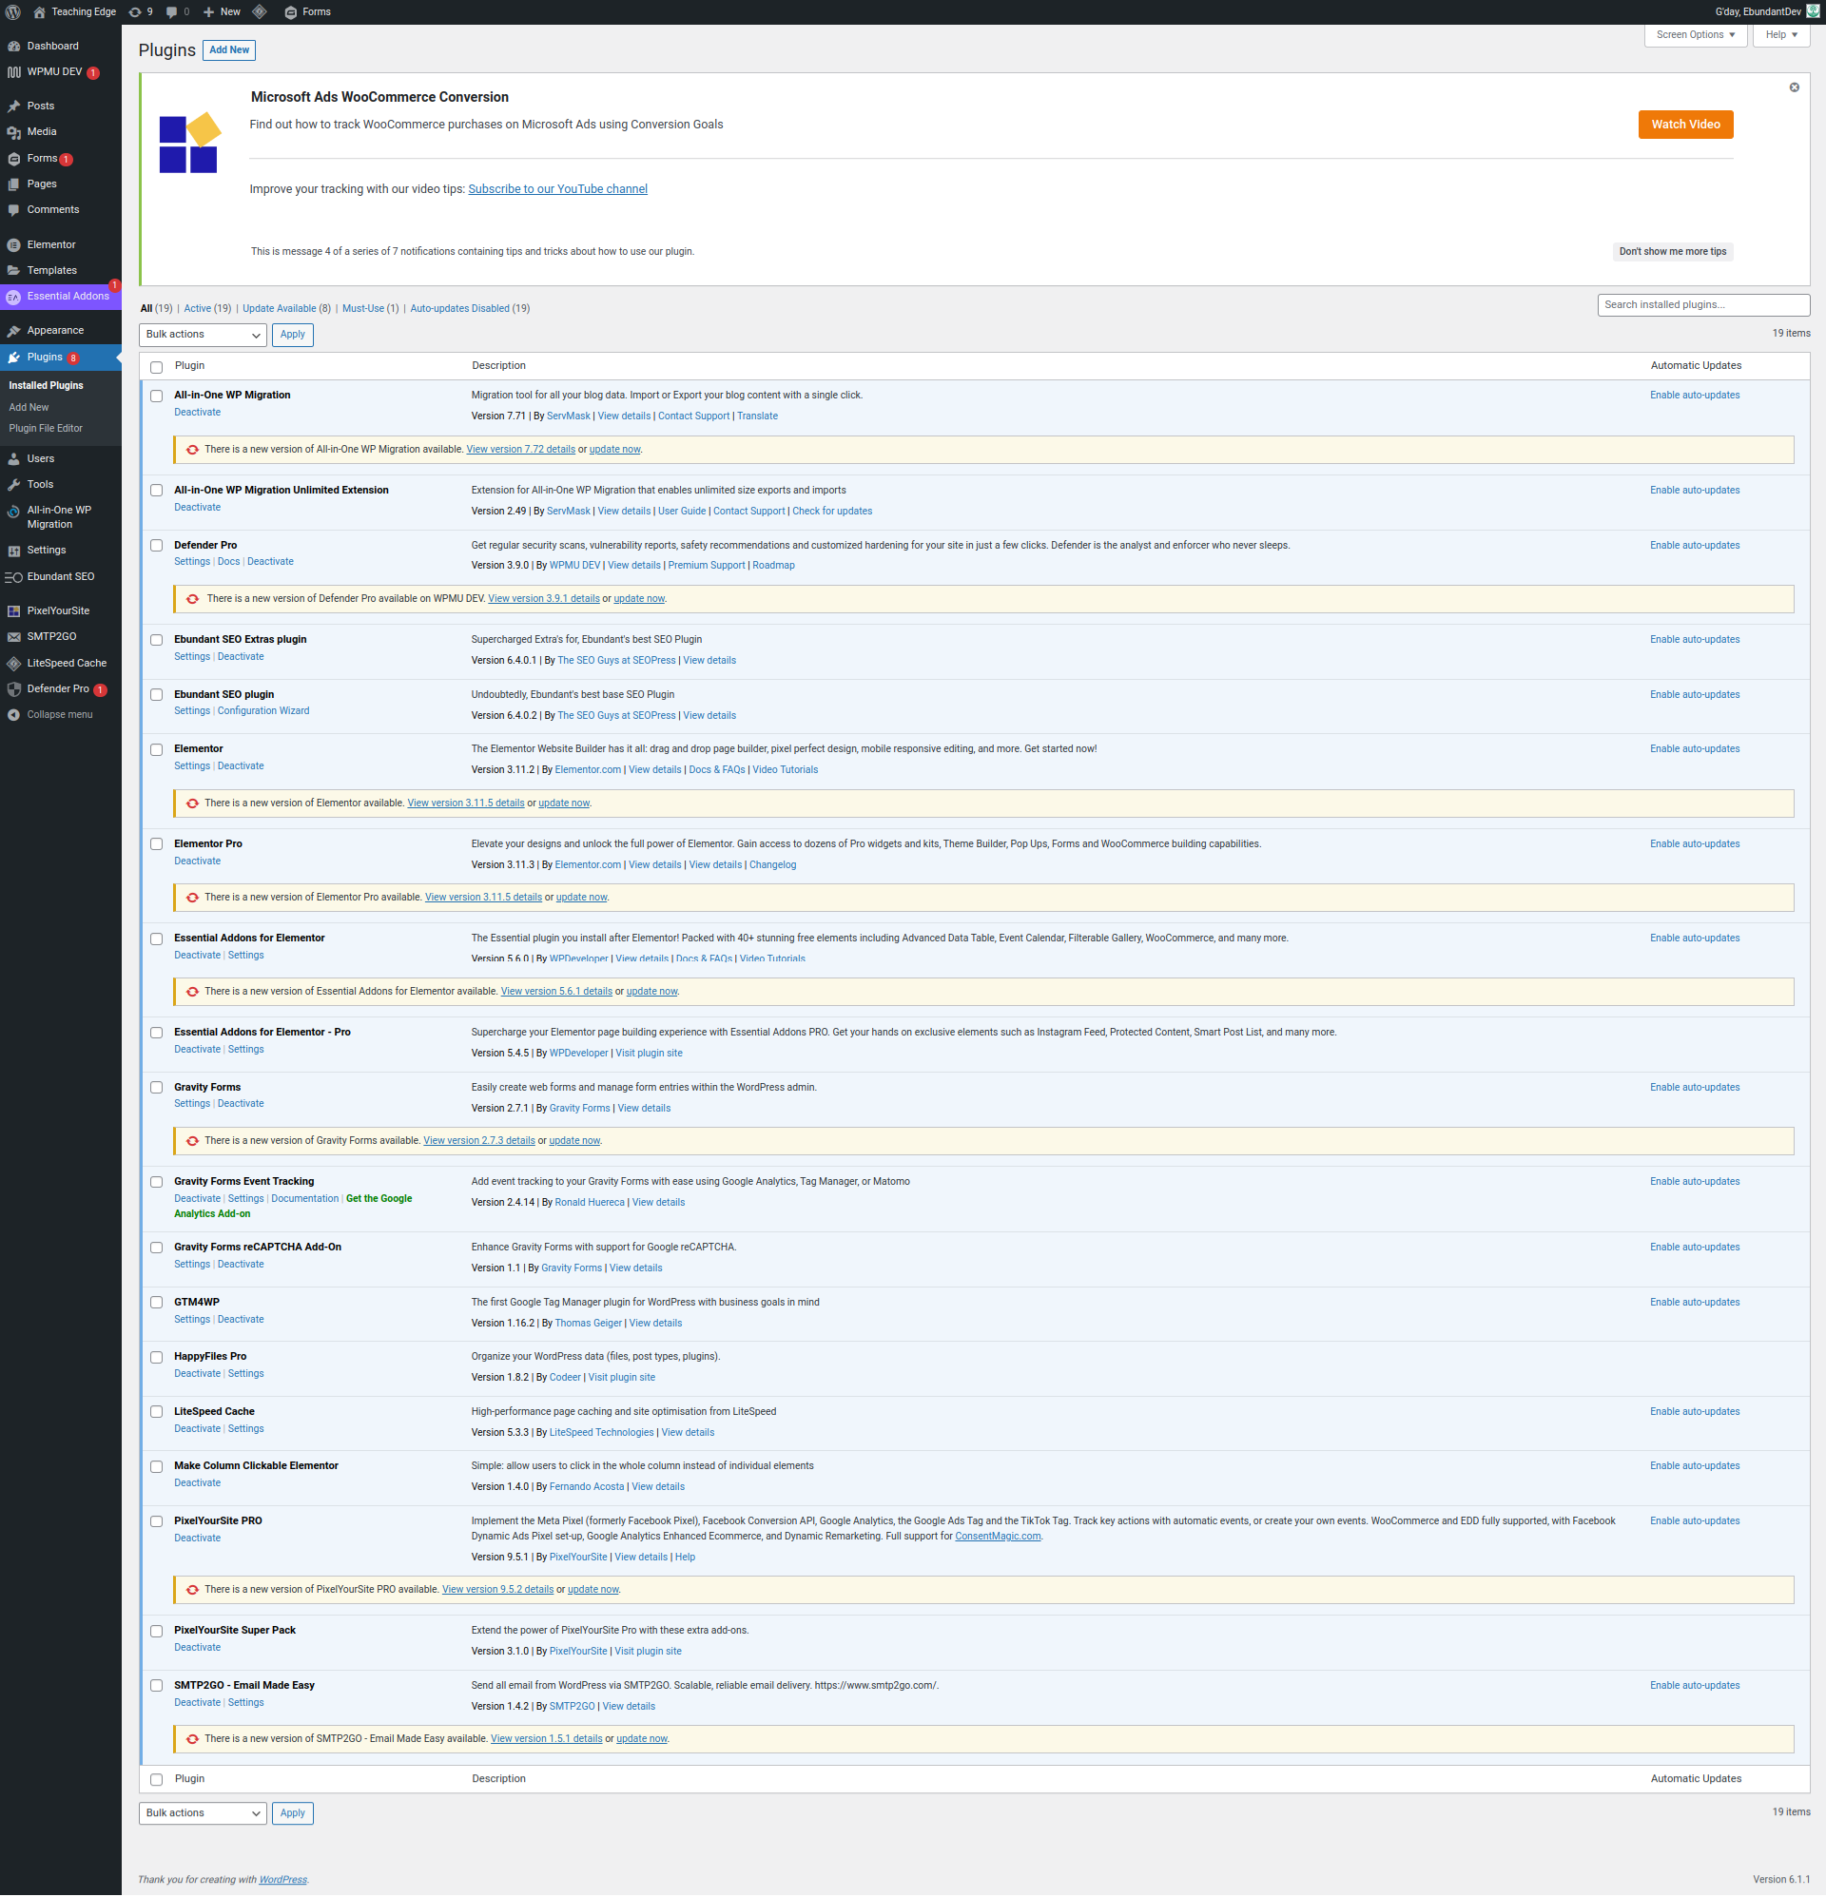The image size is (1826, 1897).
Task: Expand the Screen Options panel
Action: pyautogui.click(x=1695, y=35)
